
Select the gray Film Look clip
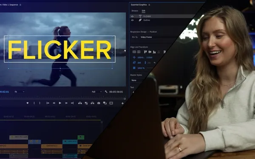[19, 137]
